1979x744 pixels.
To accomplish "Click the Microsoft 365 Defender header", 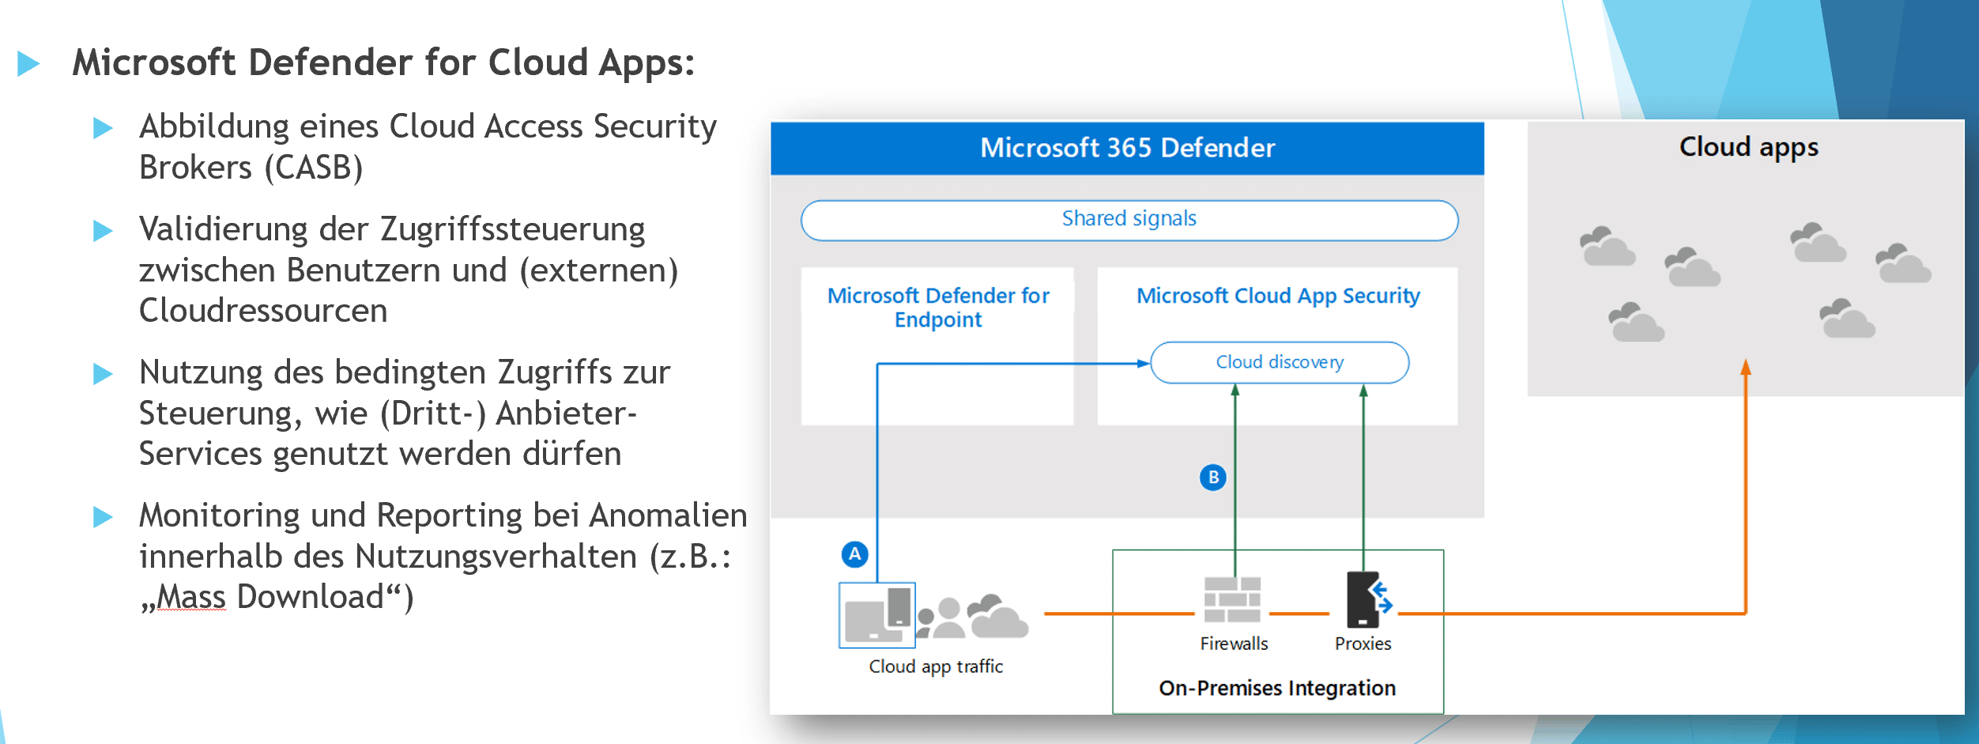I will (x=1127, y=148).
